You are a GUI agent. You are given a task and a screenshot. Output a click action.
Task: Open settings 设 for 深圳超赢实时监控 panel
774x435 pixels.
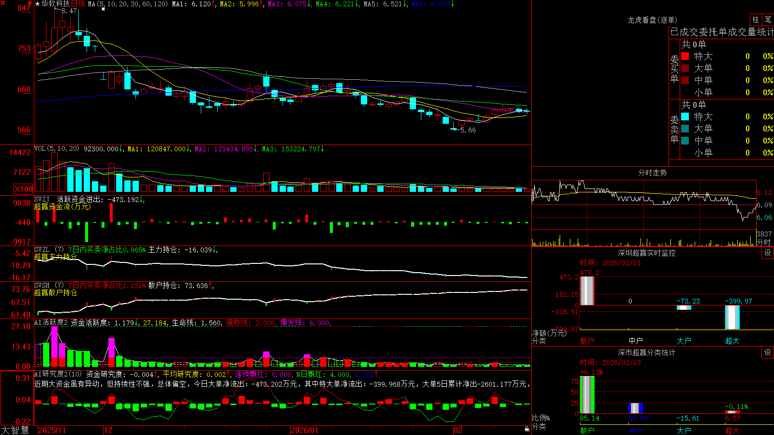(768, 253)
